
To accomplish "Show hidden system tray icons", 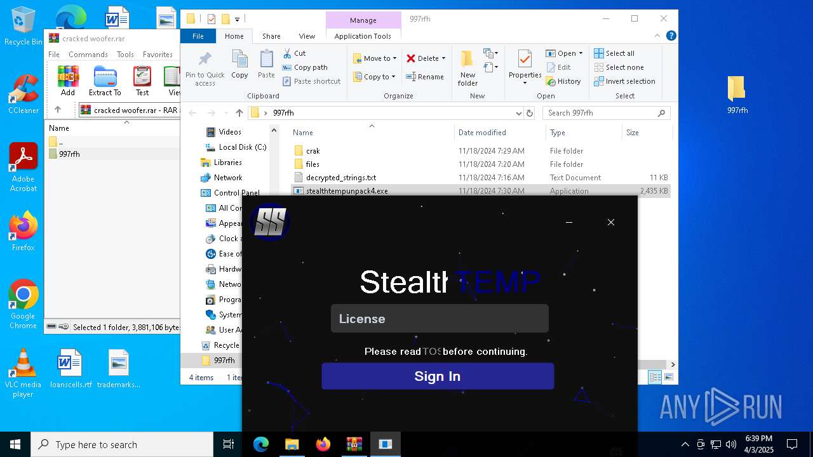I will [x=685, y=444].
